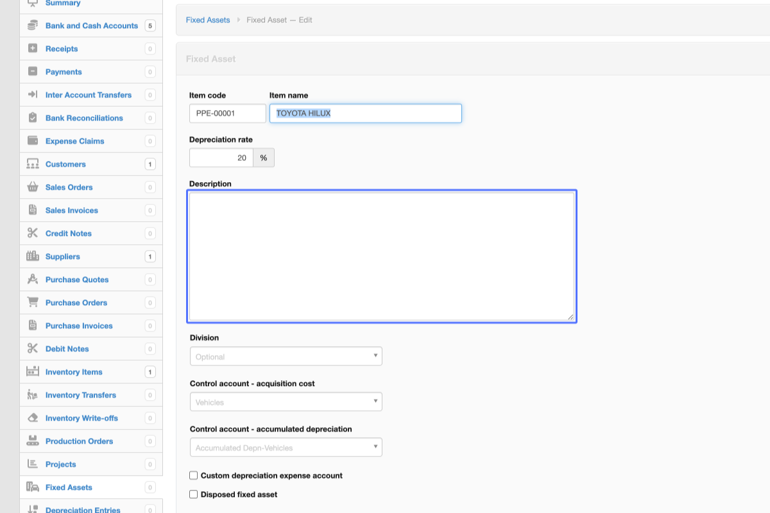Click the Suppliers factory icon
The width and height of the screenshot is (770, 513).
[x=33, y=256]
